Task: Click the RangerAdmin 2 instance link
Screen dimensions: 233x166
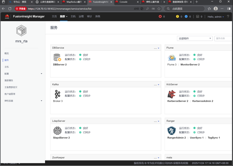Action: (x=176, y=138)
